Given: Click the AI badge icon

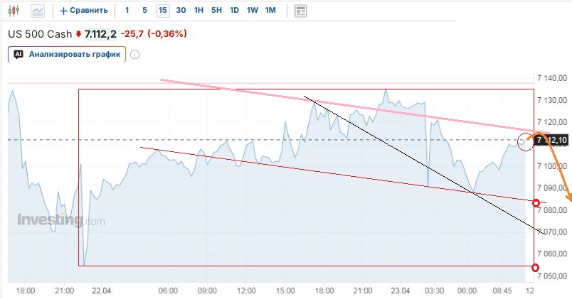Looking at the screenshot, I should click(18, 54).
